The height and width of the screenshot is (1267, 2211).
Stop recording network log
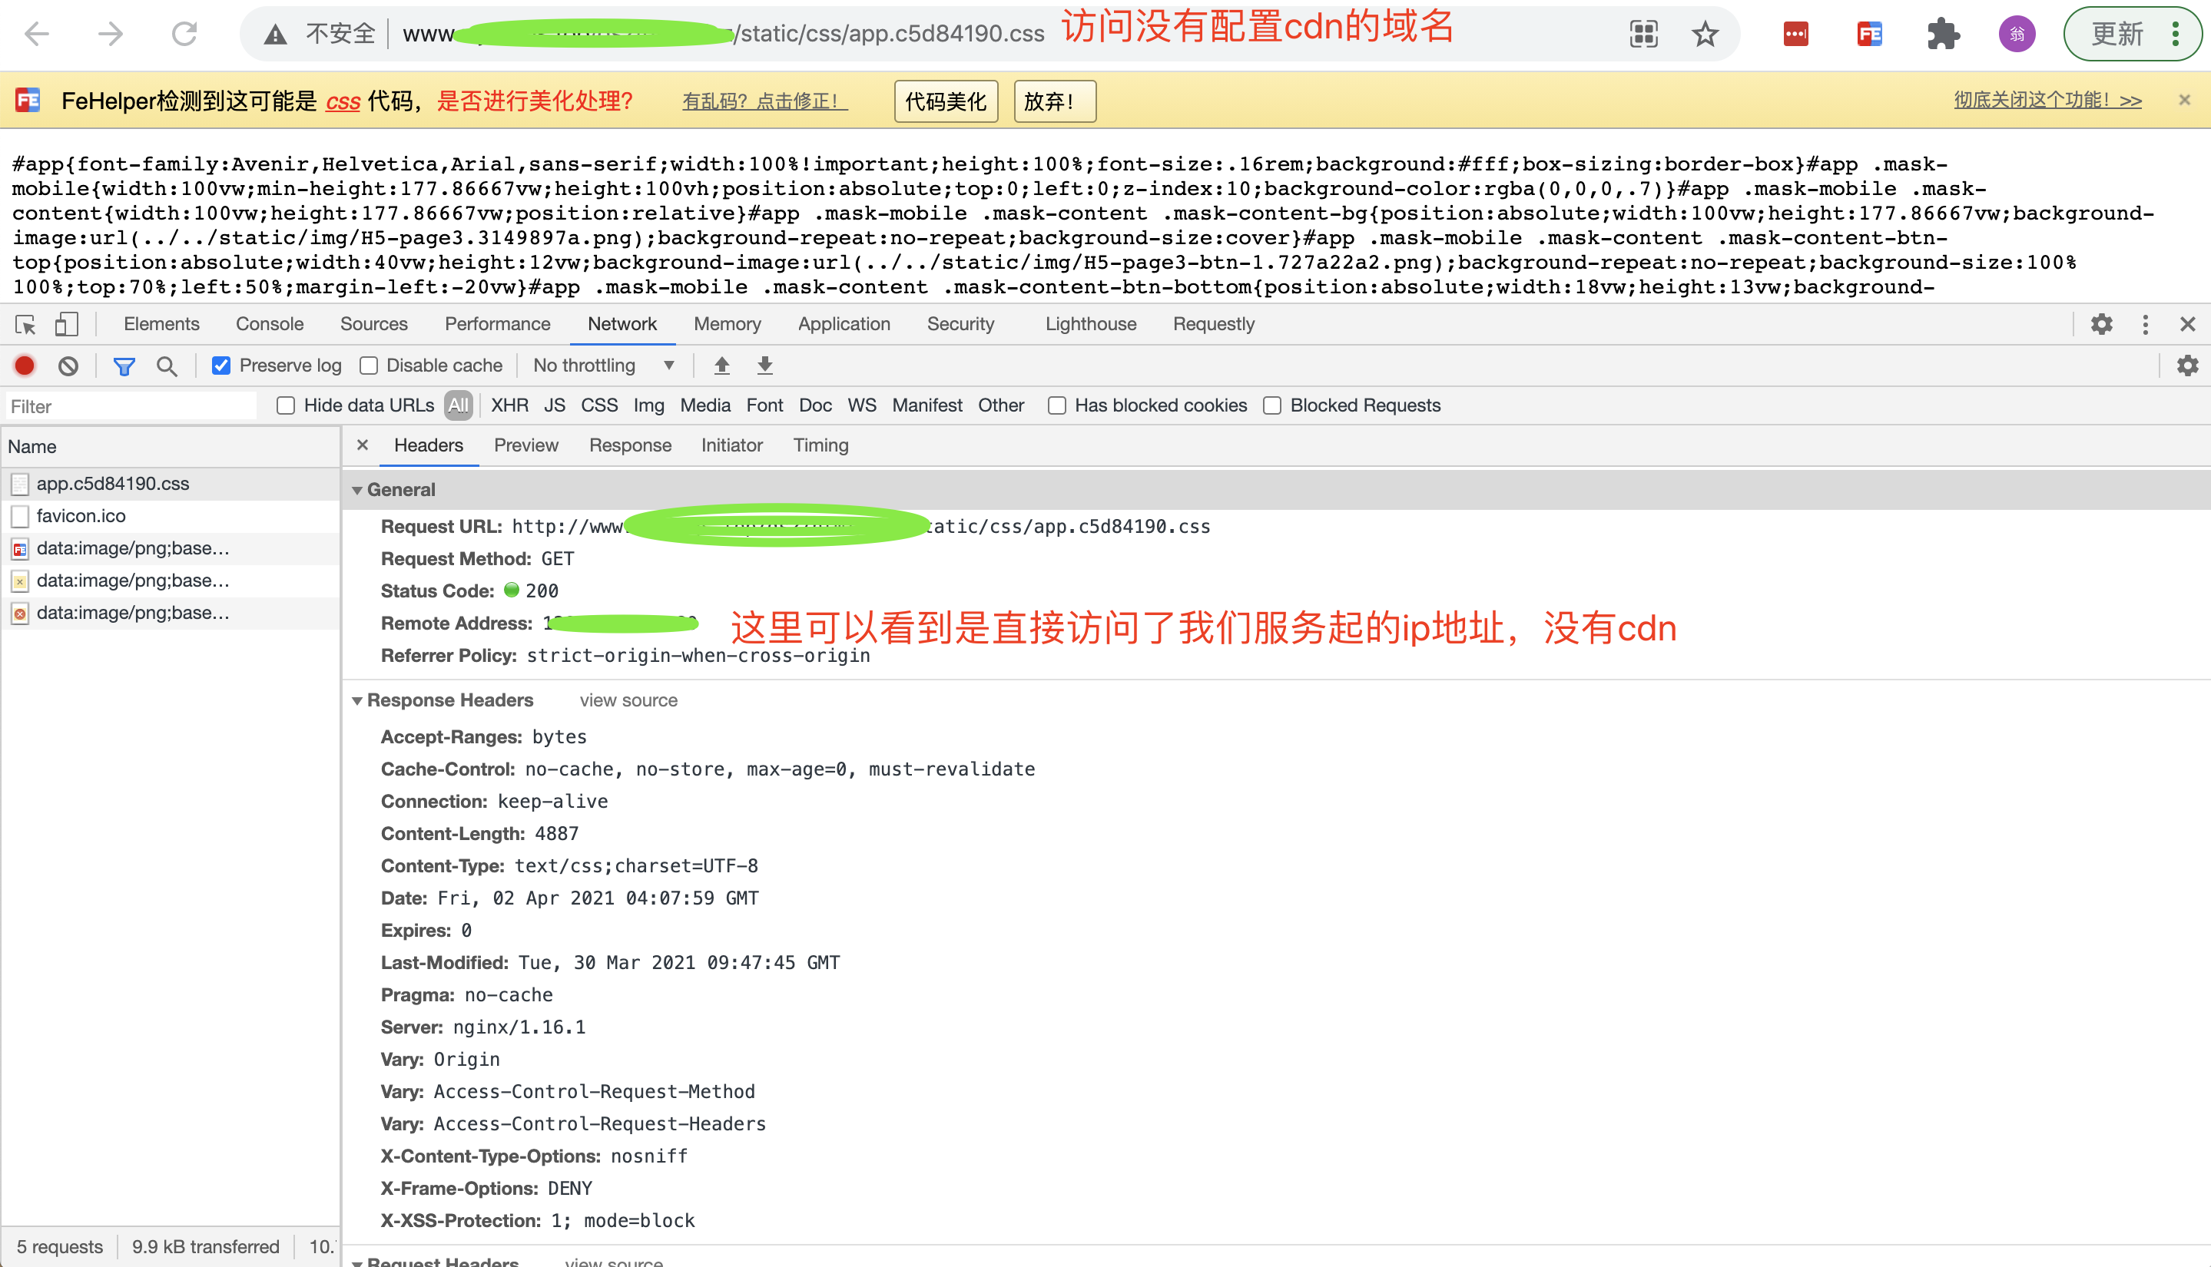(x=25, y=366)
